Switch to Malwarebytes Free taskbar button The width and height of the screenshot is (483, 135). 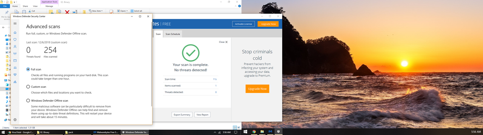106,132
